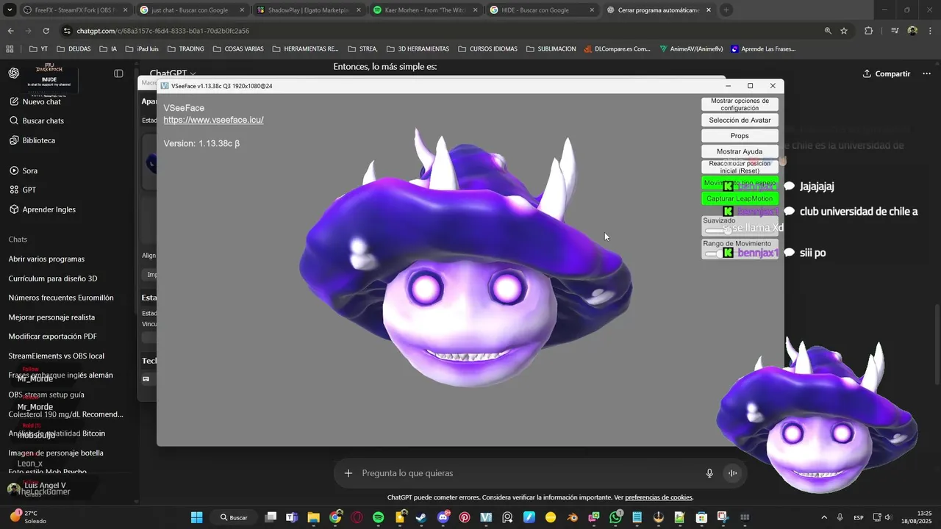The image size is (941, 529).
Task: Open the Windows Start menu
Action: click(x=197, y=517)
